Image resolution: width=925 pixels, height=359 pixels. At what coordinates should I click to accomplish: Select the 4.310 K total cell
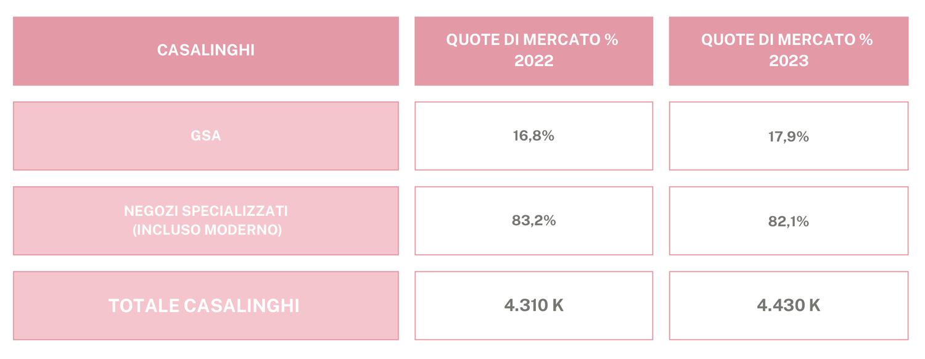click(533, 305)
